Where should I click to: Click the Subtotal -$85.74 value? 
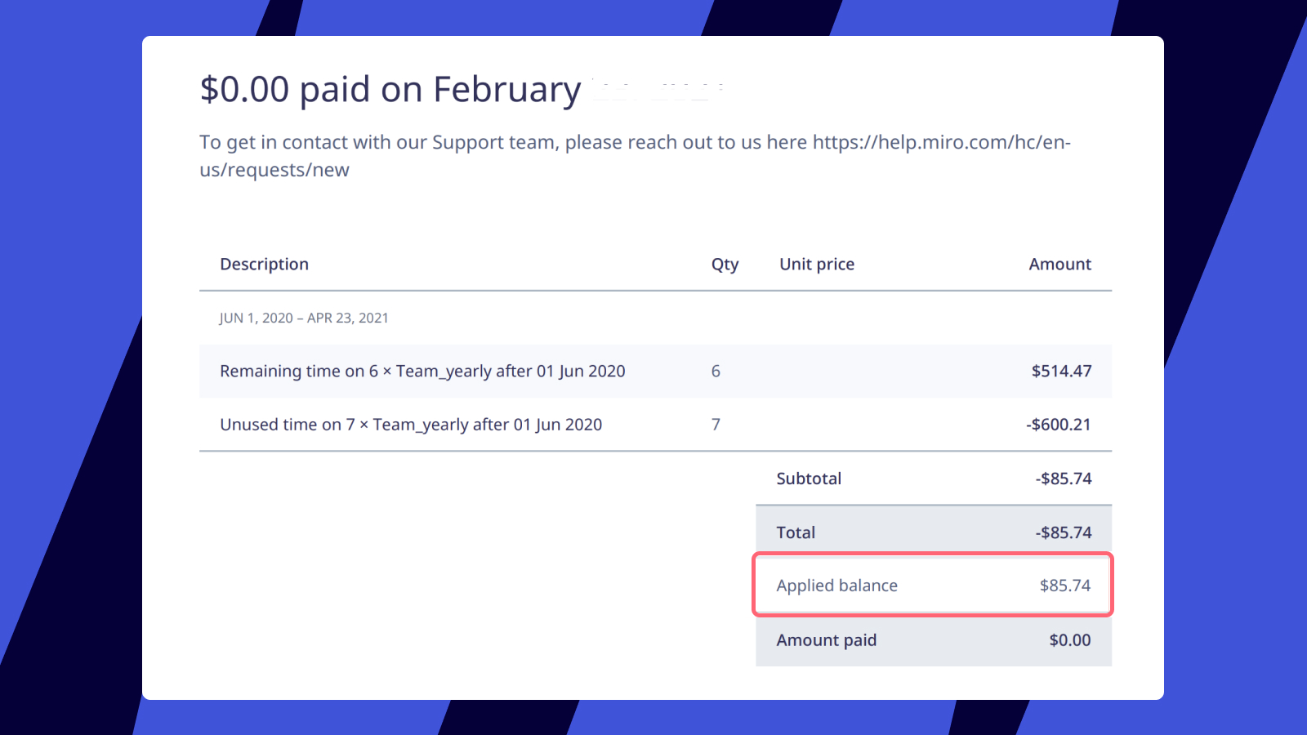click(1064, 479)
